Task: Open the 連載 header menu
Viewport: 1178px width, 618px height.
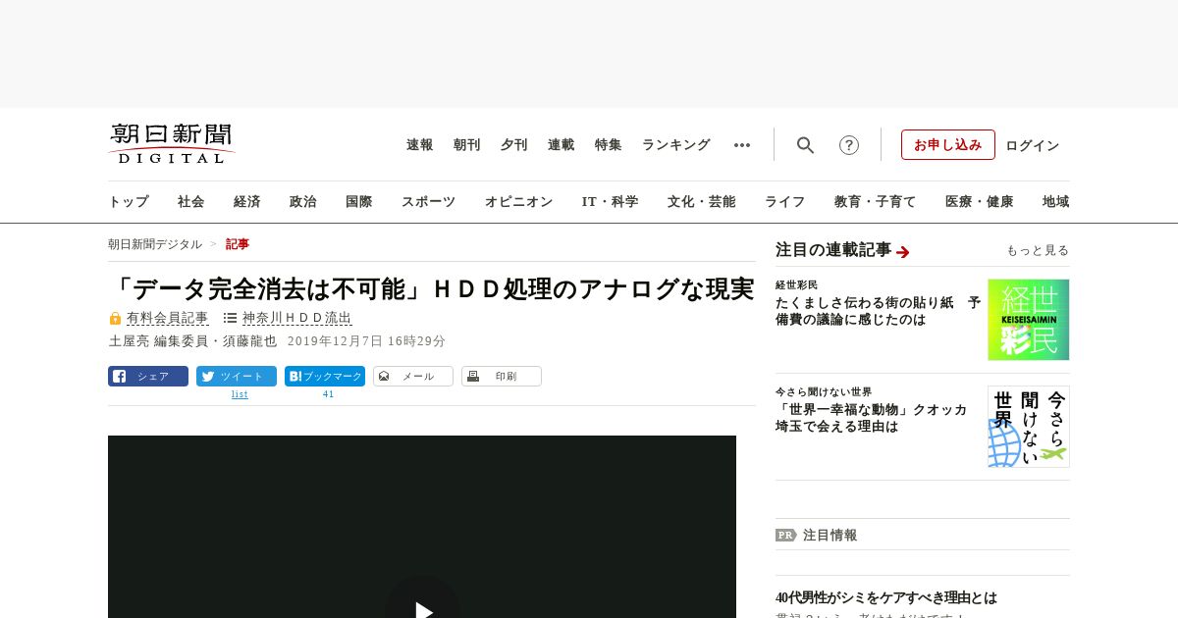Action: point(562,145)
